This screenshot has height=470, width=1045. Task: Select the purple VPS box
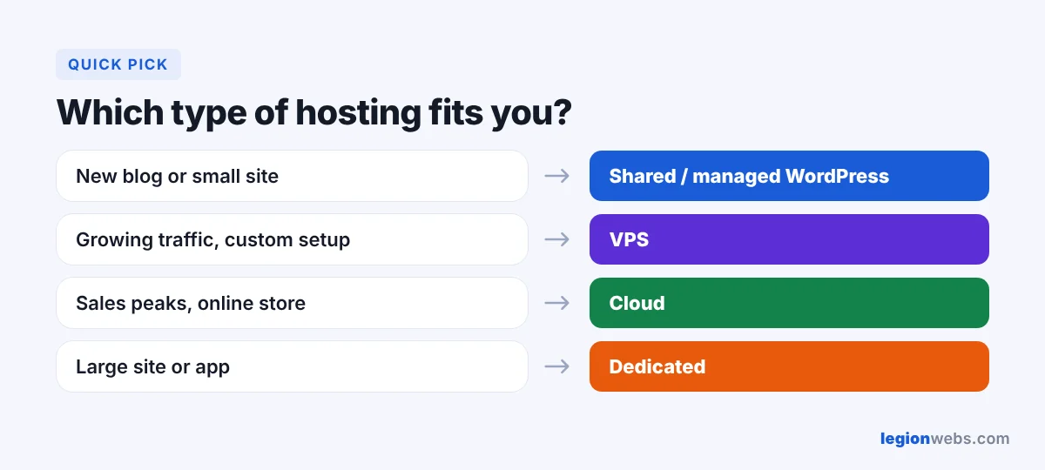(x=789, y=239)
